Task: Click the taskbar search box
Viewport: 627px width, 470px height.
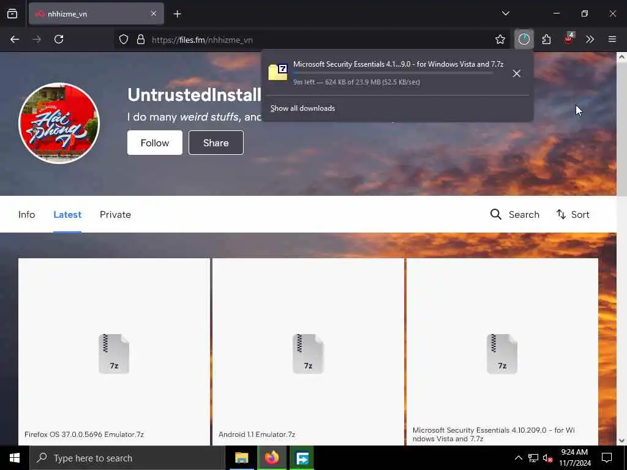Action: click(x=127, y=458)
